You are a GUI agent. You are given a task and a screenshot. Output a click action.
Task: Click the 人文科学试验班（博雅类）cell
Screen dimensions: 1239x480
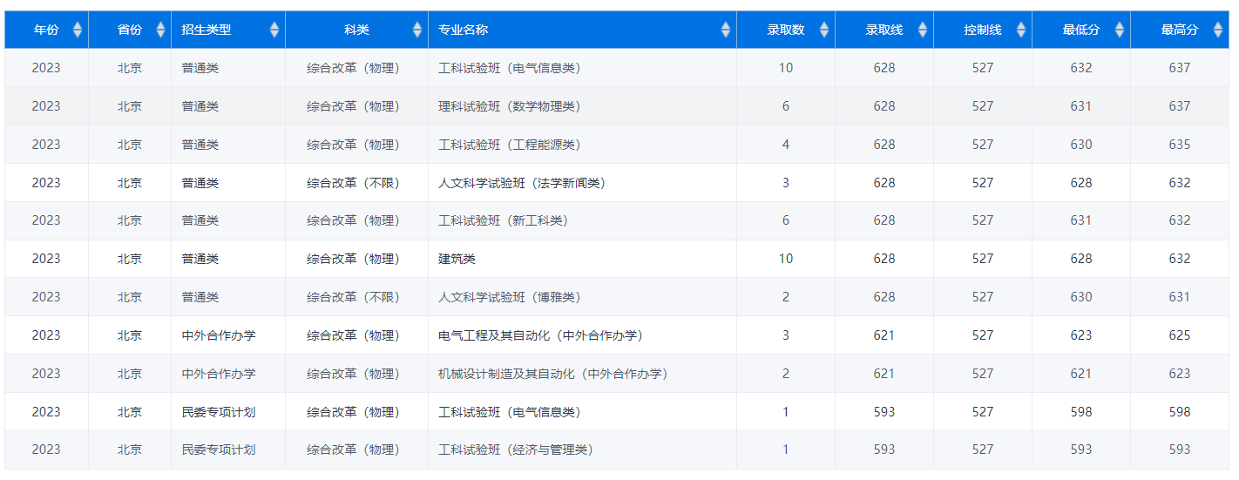click(509, 297)
